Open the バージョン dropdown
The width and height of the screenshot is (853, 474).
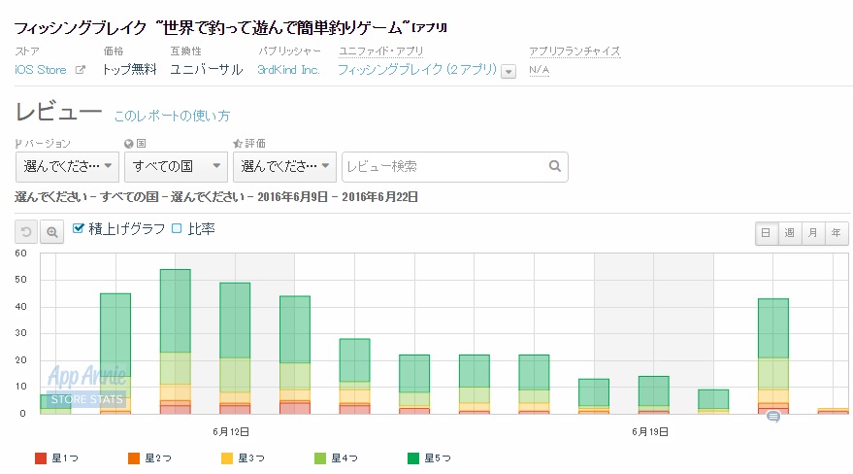point(68,166)
